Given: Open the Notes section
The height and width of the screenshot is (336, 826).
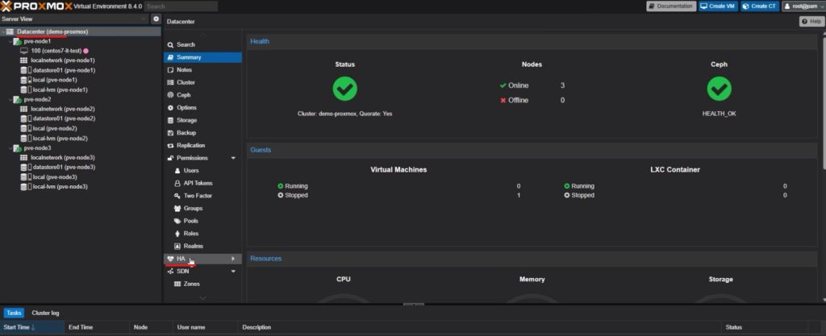Looking at the screenshot, I should (202, 70).
